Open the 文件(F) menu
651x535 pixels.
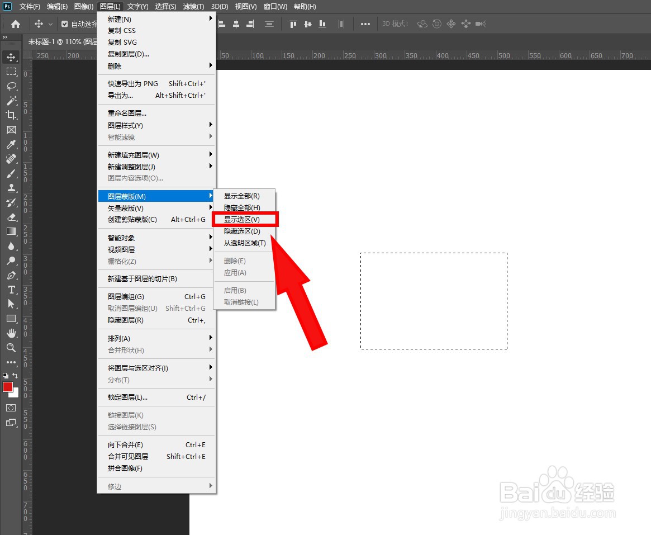[30, 7]
